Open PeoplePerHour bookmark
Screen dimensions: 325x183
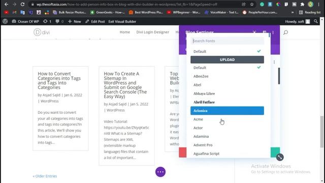point(260,12)
